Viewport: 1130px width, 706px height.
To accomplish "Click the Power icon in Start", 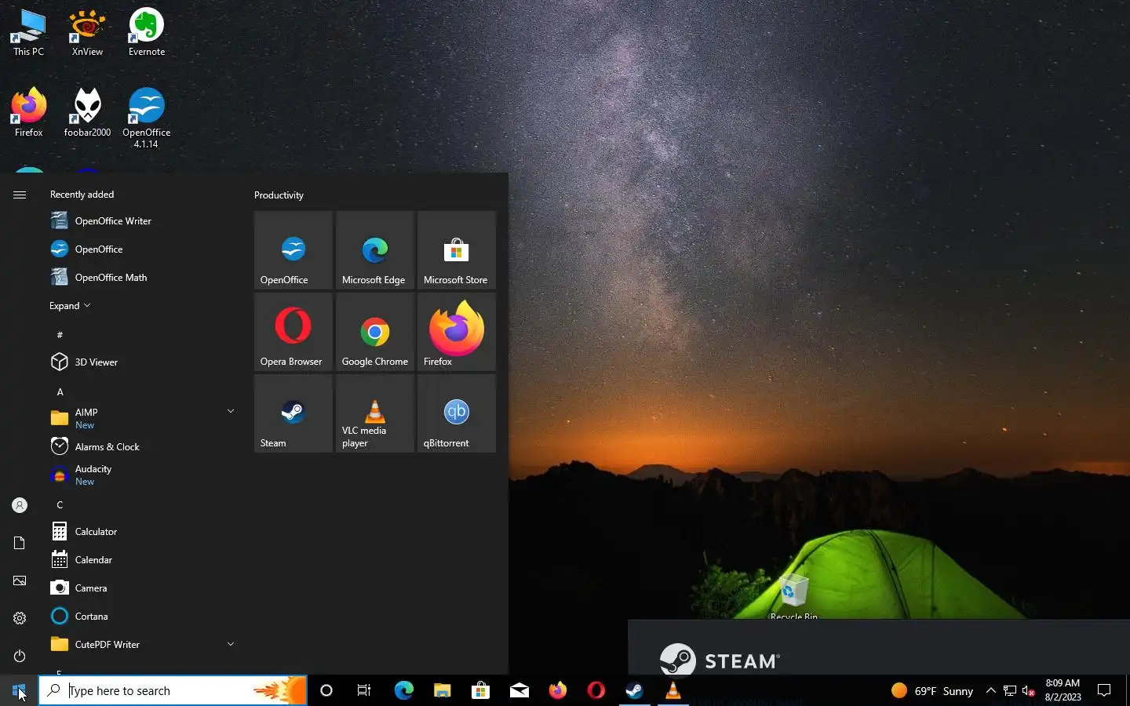I will (x=20, y=656).
